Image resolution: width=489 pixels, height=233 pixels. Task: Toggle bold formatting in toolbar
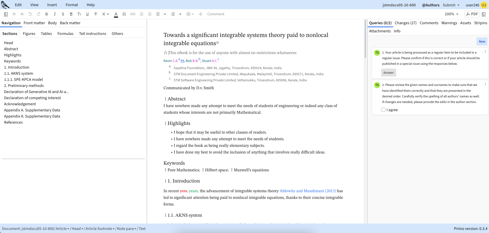click(x=47, y=14)
